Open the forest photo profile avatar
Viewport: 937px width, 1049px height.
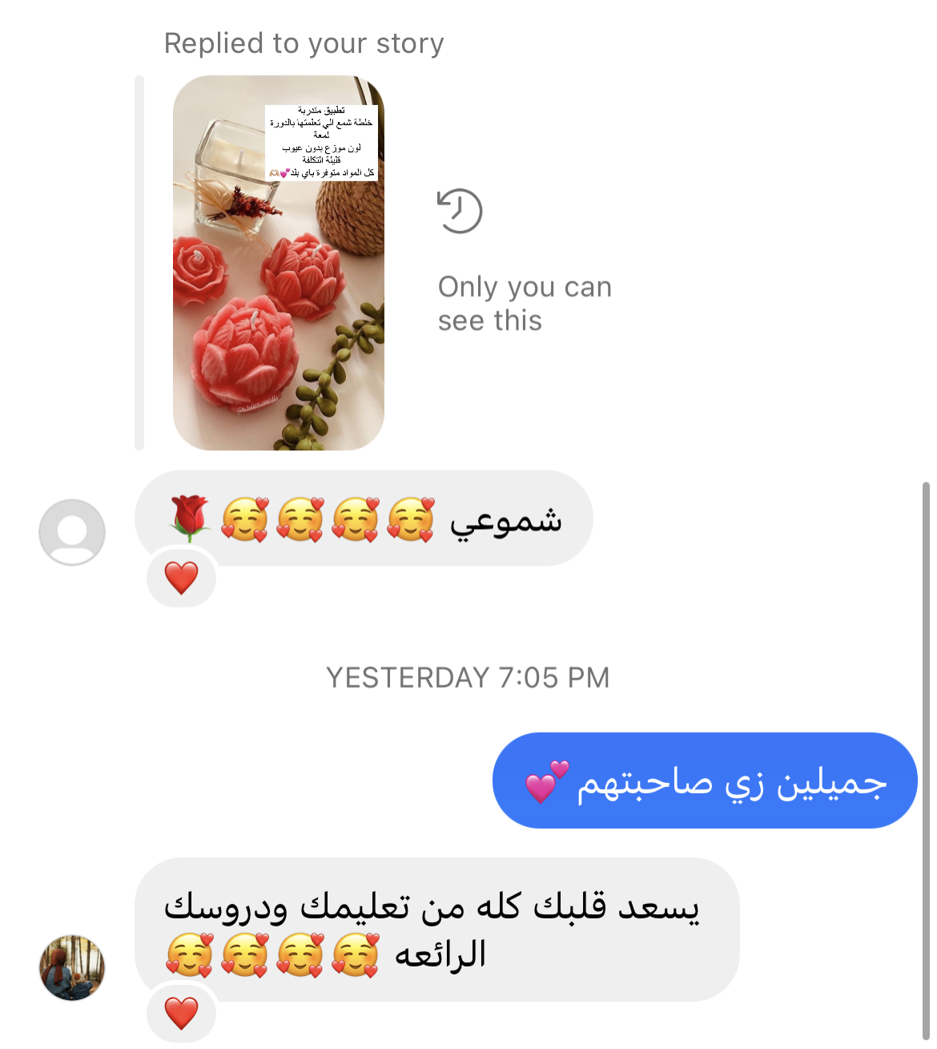tap(72, 967)
